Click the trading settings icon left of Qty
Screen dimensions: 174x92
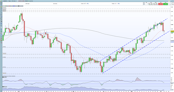point(144,3)
